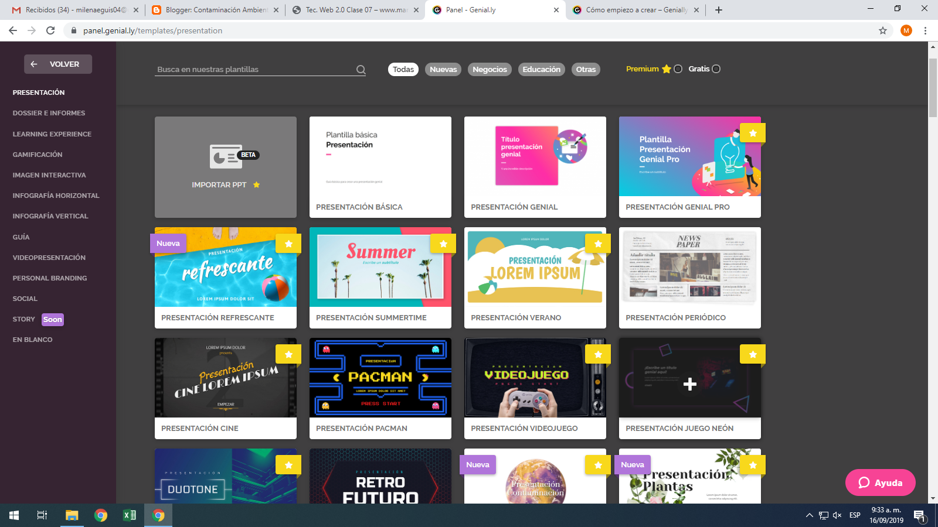Select the Pacman presentation template

click(380, 378)
